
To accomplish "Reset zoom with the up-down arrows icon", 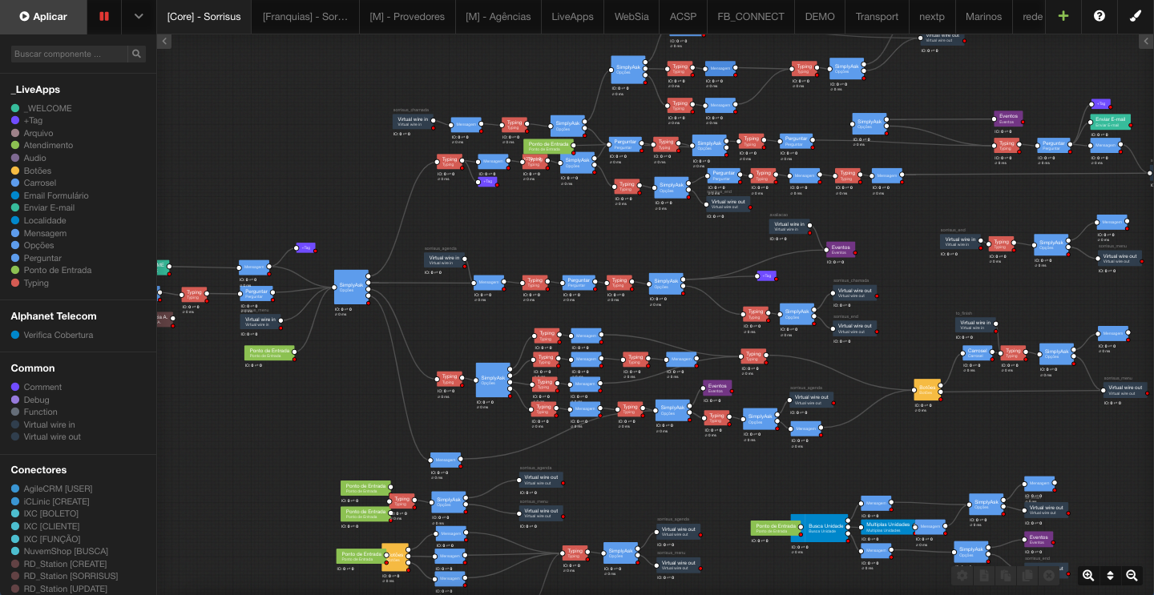I will pos(1110,575).
